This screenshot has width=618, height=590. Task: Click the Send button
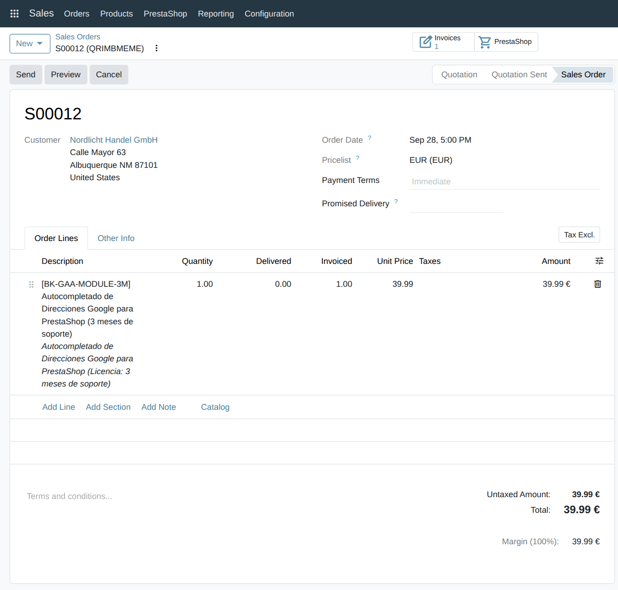coord(26,75)
